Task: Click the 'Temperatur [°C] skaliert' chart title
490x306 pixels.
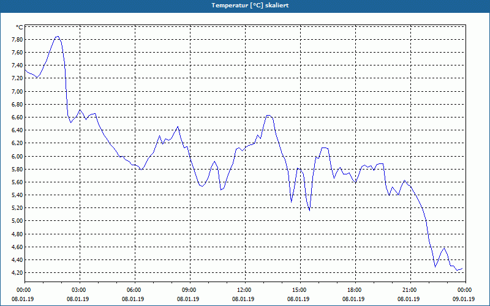Action: click(250, 6)
